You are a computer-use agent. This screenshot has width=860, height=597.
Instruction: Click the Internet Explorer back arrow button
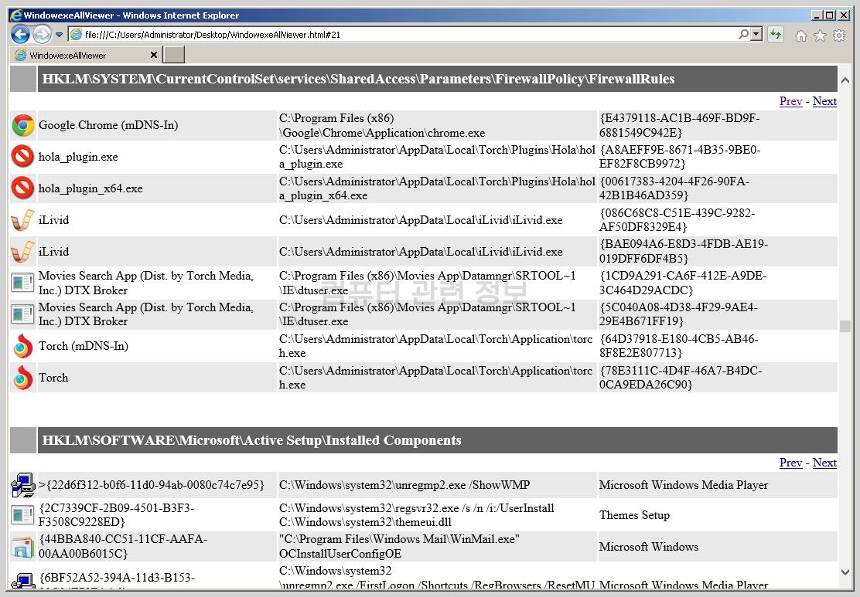pyautogui.click(x=20, y=35)
